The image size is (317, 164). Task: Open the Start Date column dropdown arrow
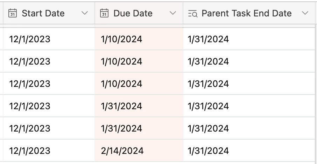(85, 13)
